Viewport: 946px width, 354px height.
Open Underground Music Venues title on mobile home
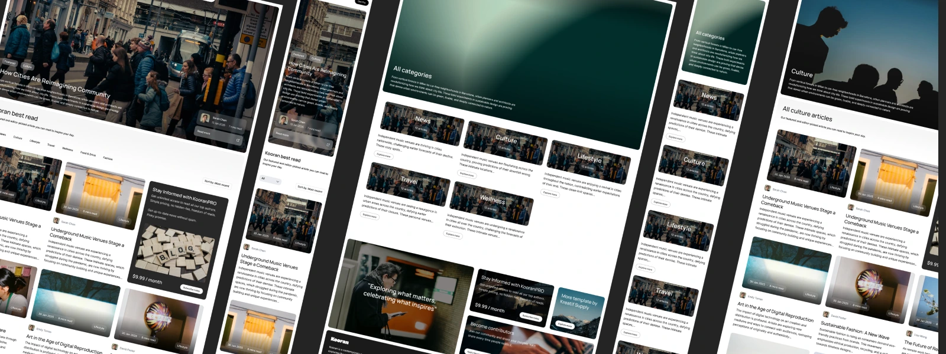[268, 261]
